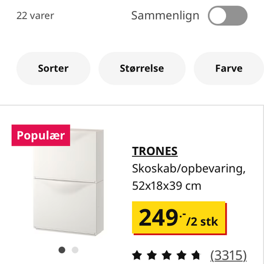Click the Sammenlign label text
This screenshot has width=264, height=264.
(165, 16)
